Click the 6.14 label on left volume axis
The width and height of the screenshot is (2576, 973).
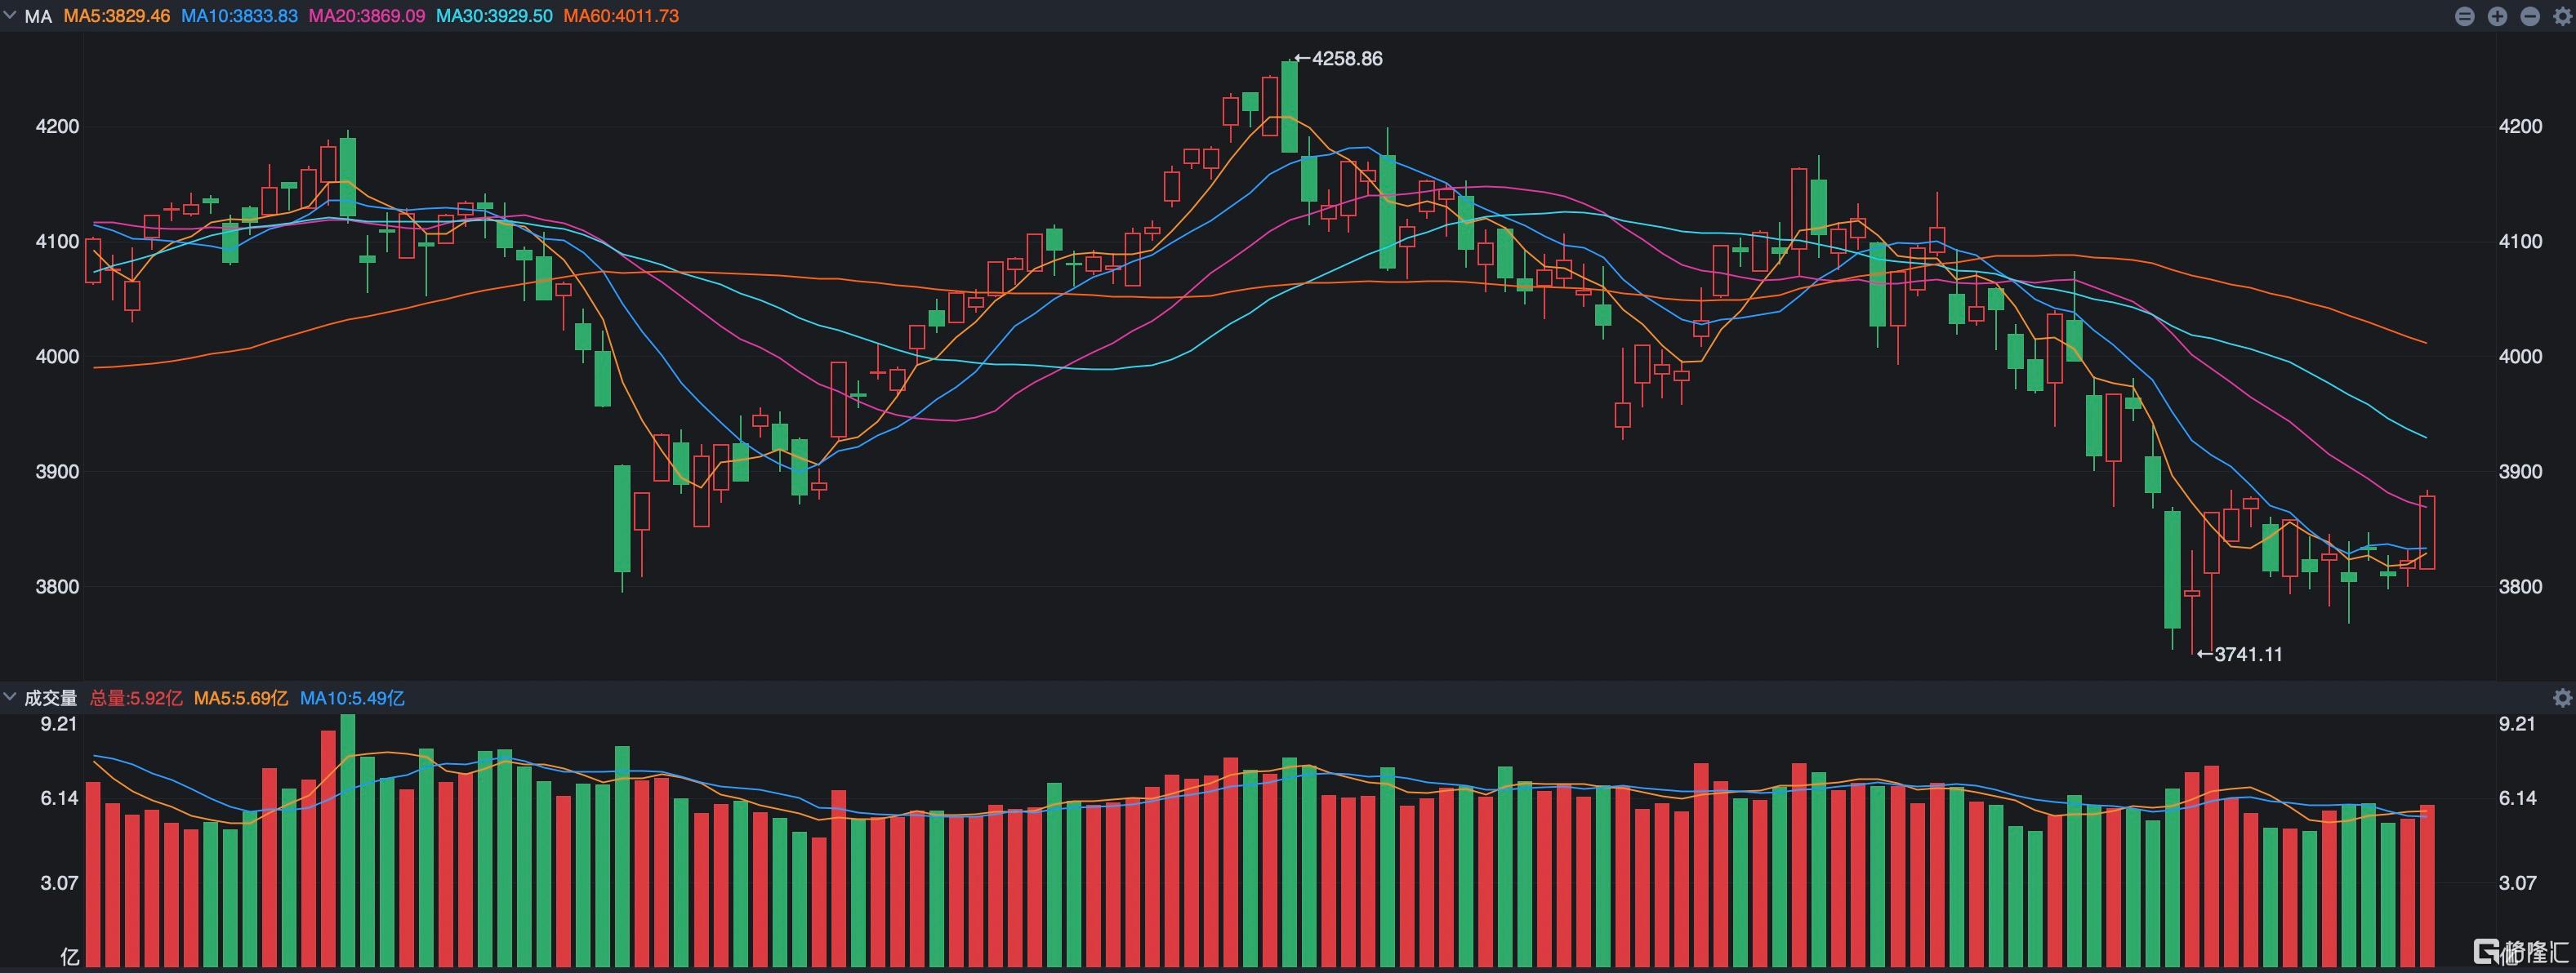(x=58, y=798)
